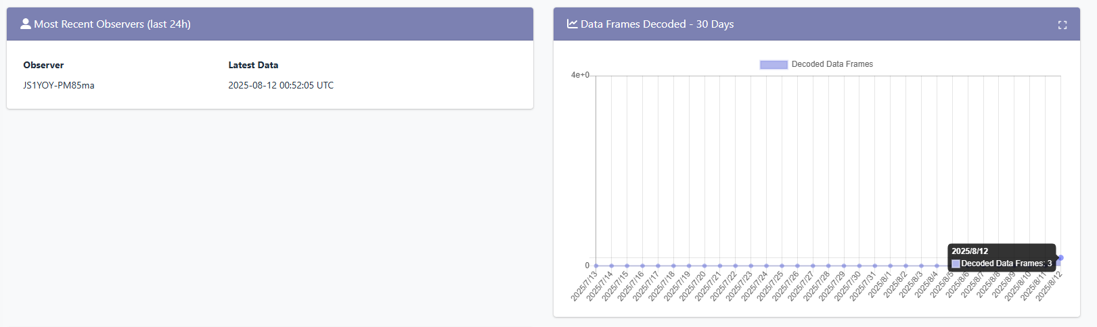
Task: Click the fullscreen expand icon on chart panel
Action: coord(1062,25)
